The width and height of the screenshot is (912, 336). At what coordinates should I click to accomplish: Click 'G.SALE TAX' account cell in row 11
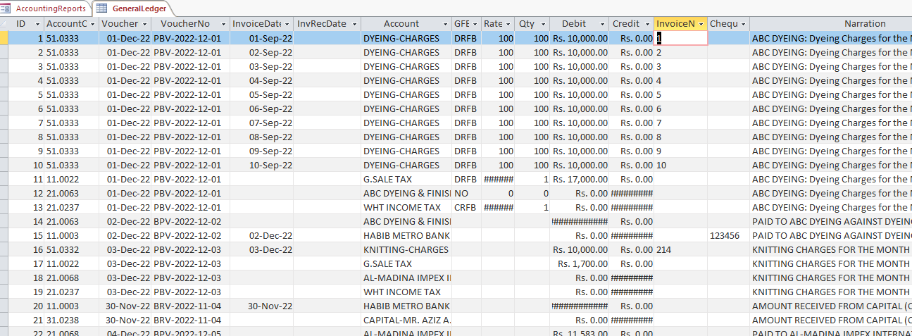click(x=406, y=179)
